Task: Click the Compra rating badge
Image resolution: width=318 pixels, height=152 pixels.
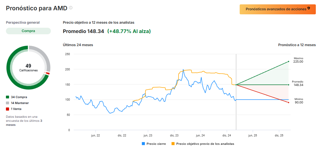Action: pyautogui.click(x=28, y=31)
